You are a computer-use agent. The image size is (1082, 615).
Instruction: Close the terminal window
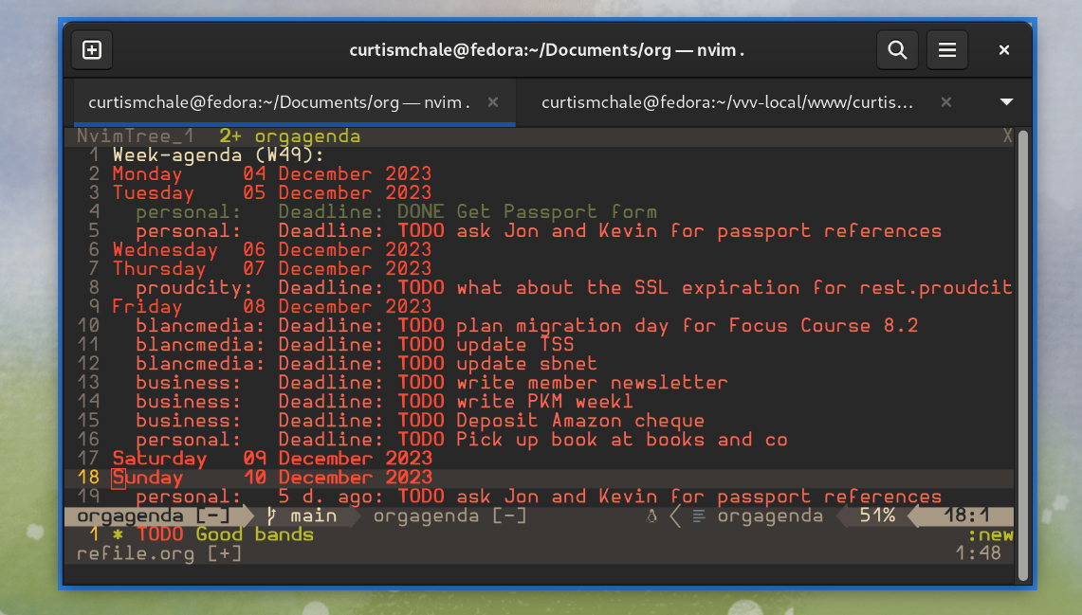pyautogui.click(x=1004, y=50)
